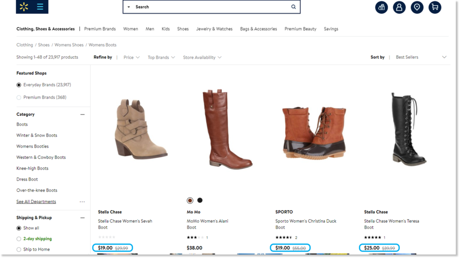
Task: Click the Womens Shoes breadcrumb link
Action: [69, 45]
